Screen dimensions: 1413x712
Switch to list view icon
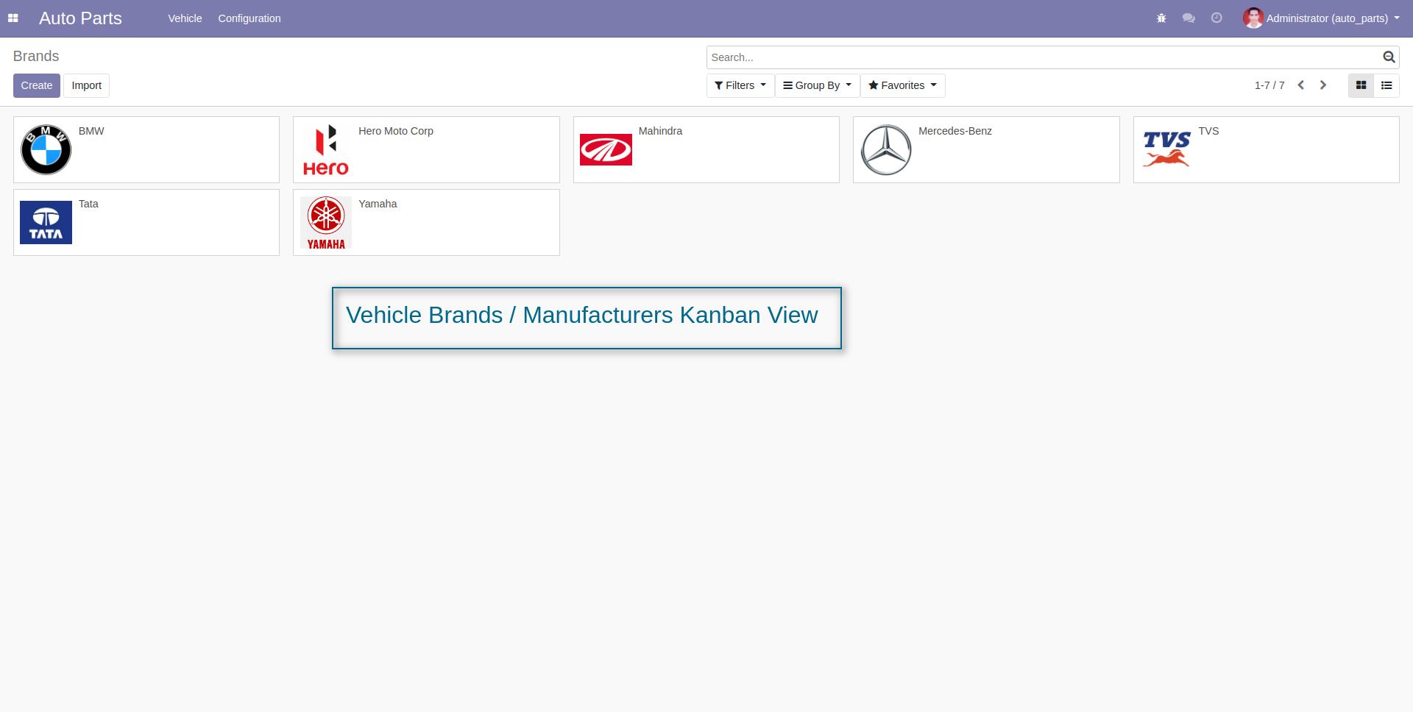point(1387,85)
